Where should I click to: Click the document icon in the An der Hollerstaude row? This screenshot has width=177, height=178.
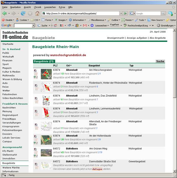point(35,136)
